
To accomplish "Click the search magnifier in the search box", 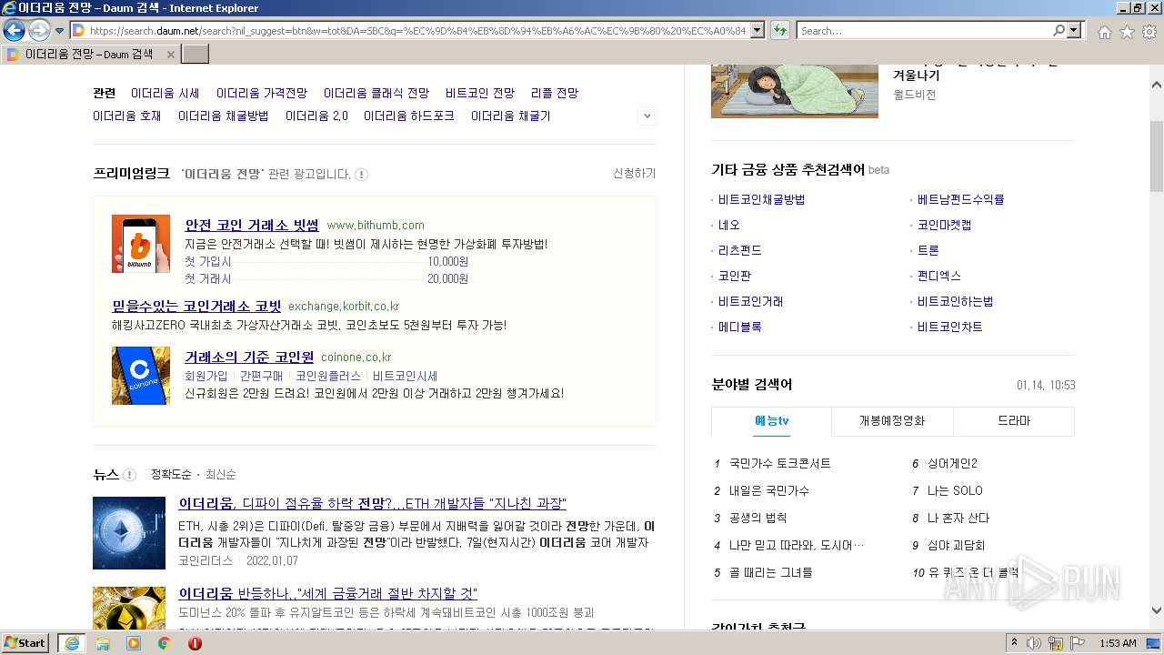I will coord(1059,31).
